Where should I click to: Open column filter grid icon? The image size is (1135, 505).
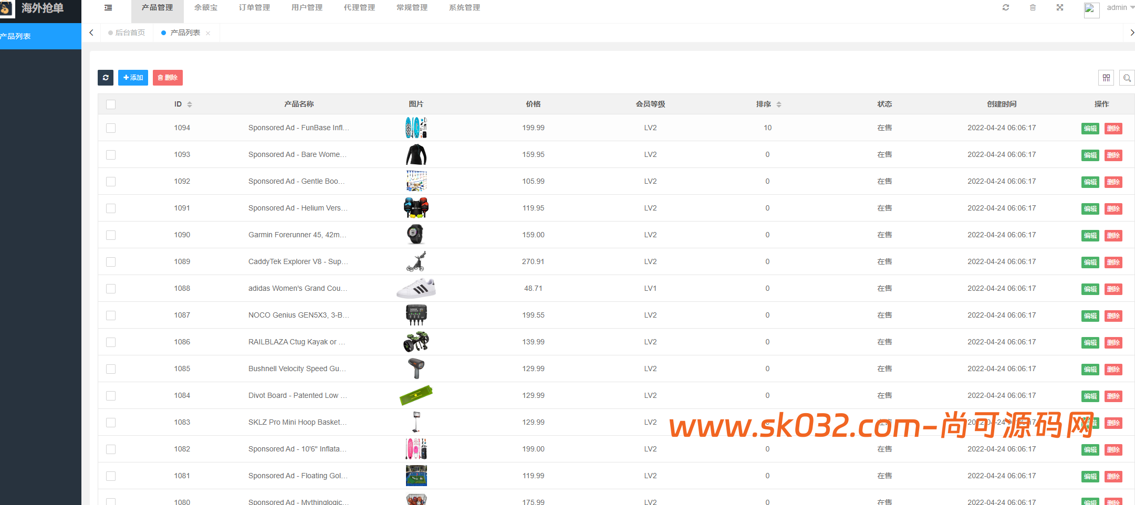pos(1106,78)
